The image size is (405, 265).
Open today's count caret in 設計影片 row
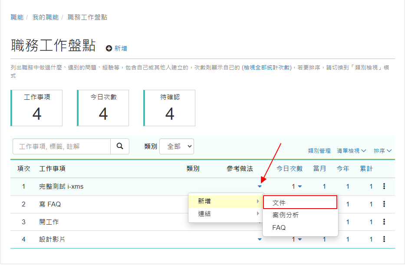300,239
